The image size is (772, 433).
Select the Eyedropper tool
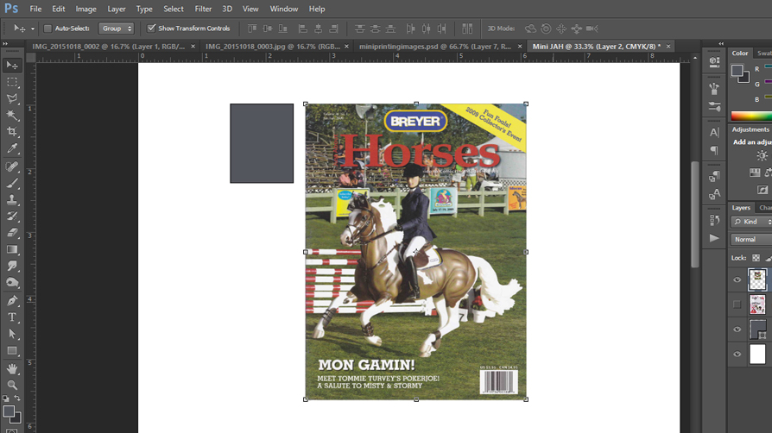click(12, 148)
